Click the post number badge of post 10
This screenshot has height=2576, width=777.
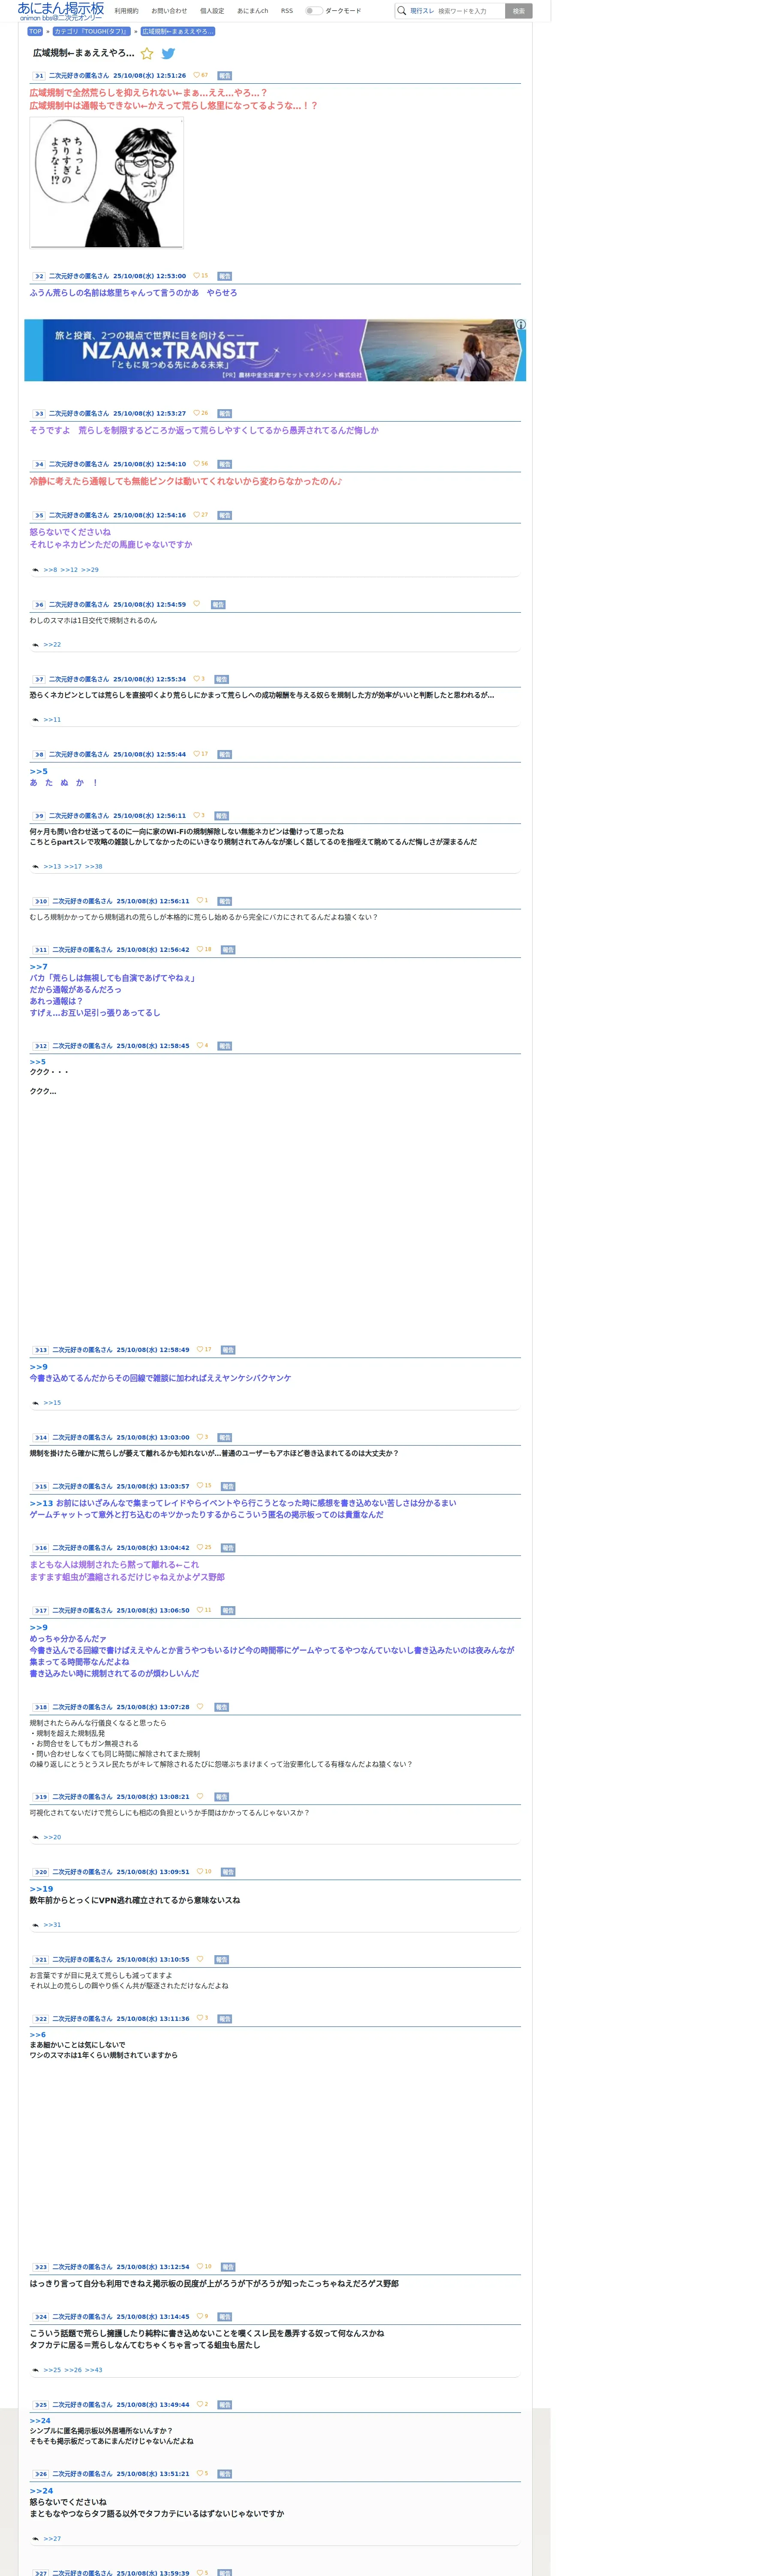pos(41,901)
